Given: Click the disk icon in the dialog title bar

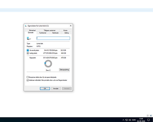Looking at the screenshot, I should coord(26,26).
